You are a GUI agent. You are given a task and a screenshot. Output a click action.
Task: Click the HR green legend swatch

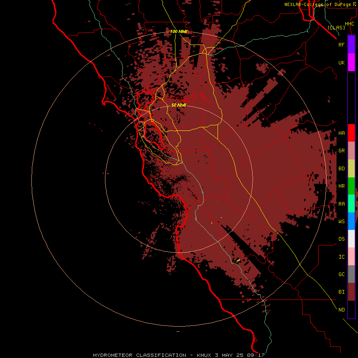tap(351, 186)
